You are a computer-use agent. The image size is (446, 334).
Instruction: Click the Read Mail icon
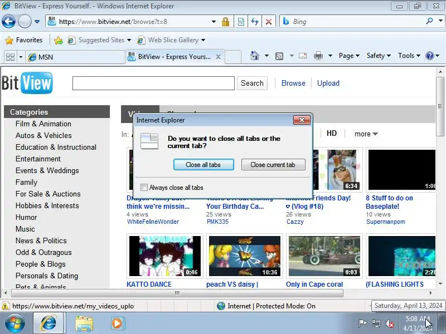(x=303, y=56)
